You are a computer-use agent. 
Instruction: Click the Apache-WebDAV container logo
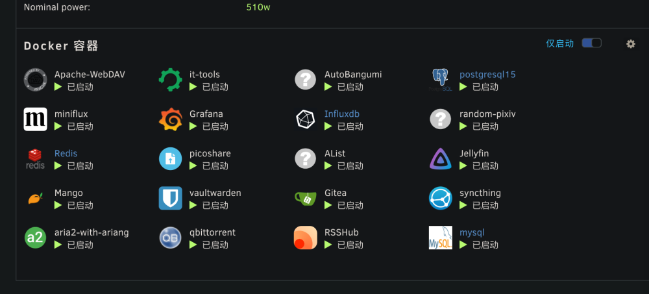[35, 80]
